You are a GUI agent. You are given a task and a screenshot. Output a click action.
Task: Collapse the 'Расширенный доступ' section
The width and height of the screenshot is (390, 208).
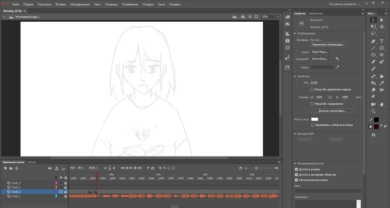pos(295,164)
